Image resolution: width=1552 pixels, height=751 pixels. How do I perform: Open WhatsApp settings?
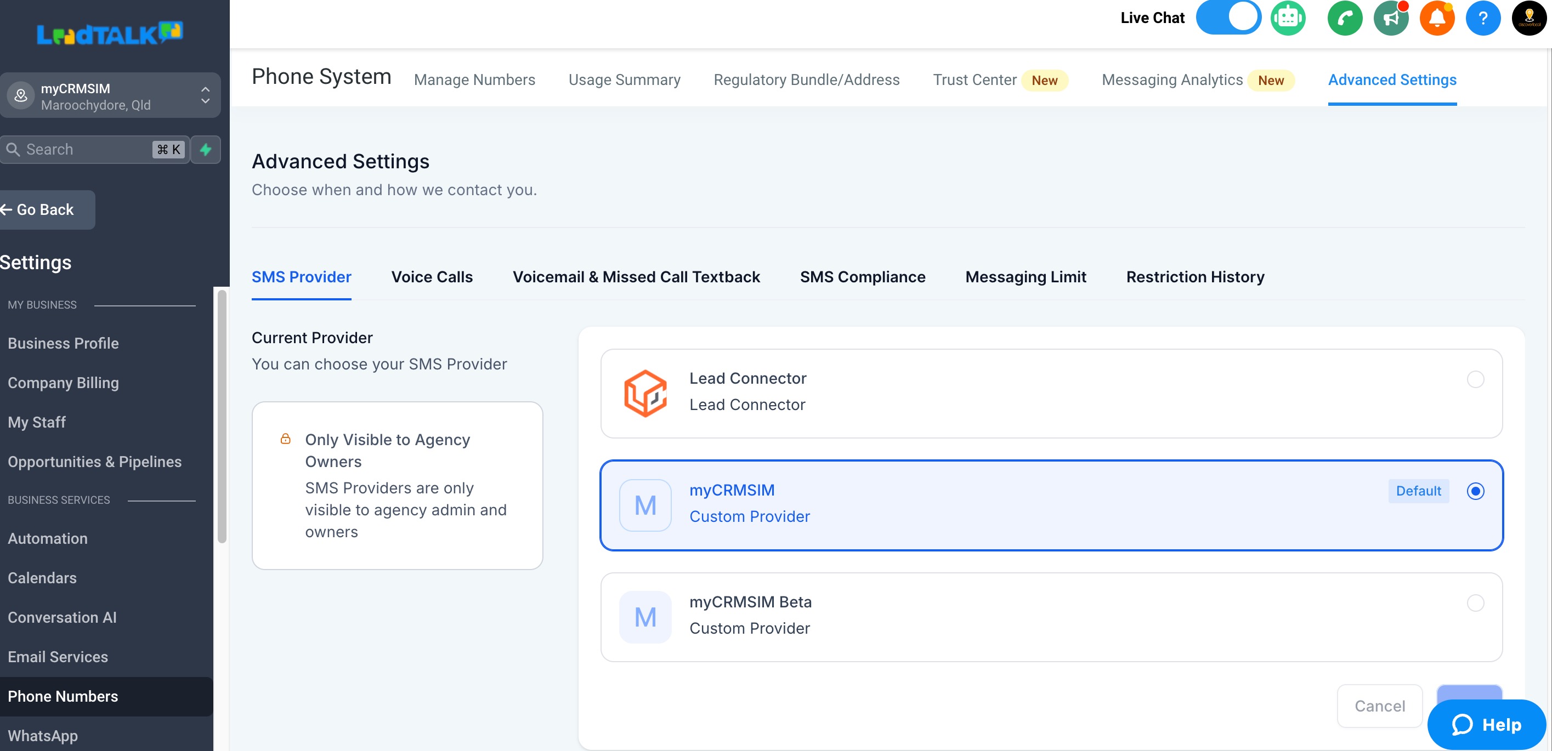[43, 735]
